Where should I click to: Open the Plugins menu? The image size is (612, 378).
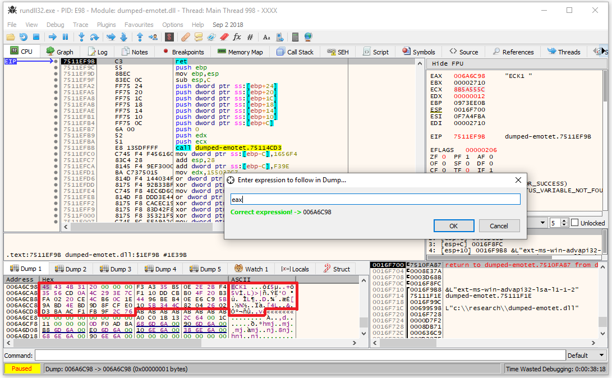106,25
